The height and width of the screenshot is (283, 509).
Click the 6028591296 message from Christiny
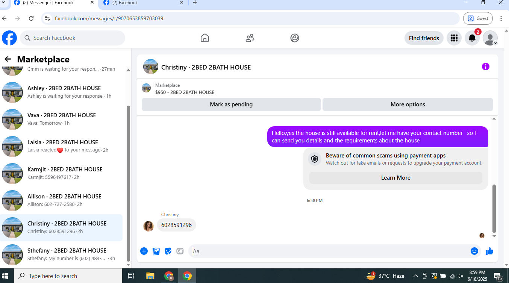click(177, 225)
